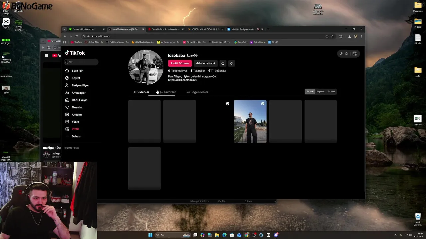Open GameSatış bookmark

(x=241, y=42)
